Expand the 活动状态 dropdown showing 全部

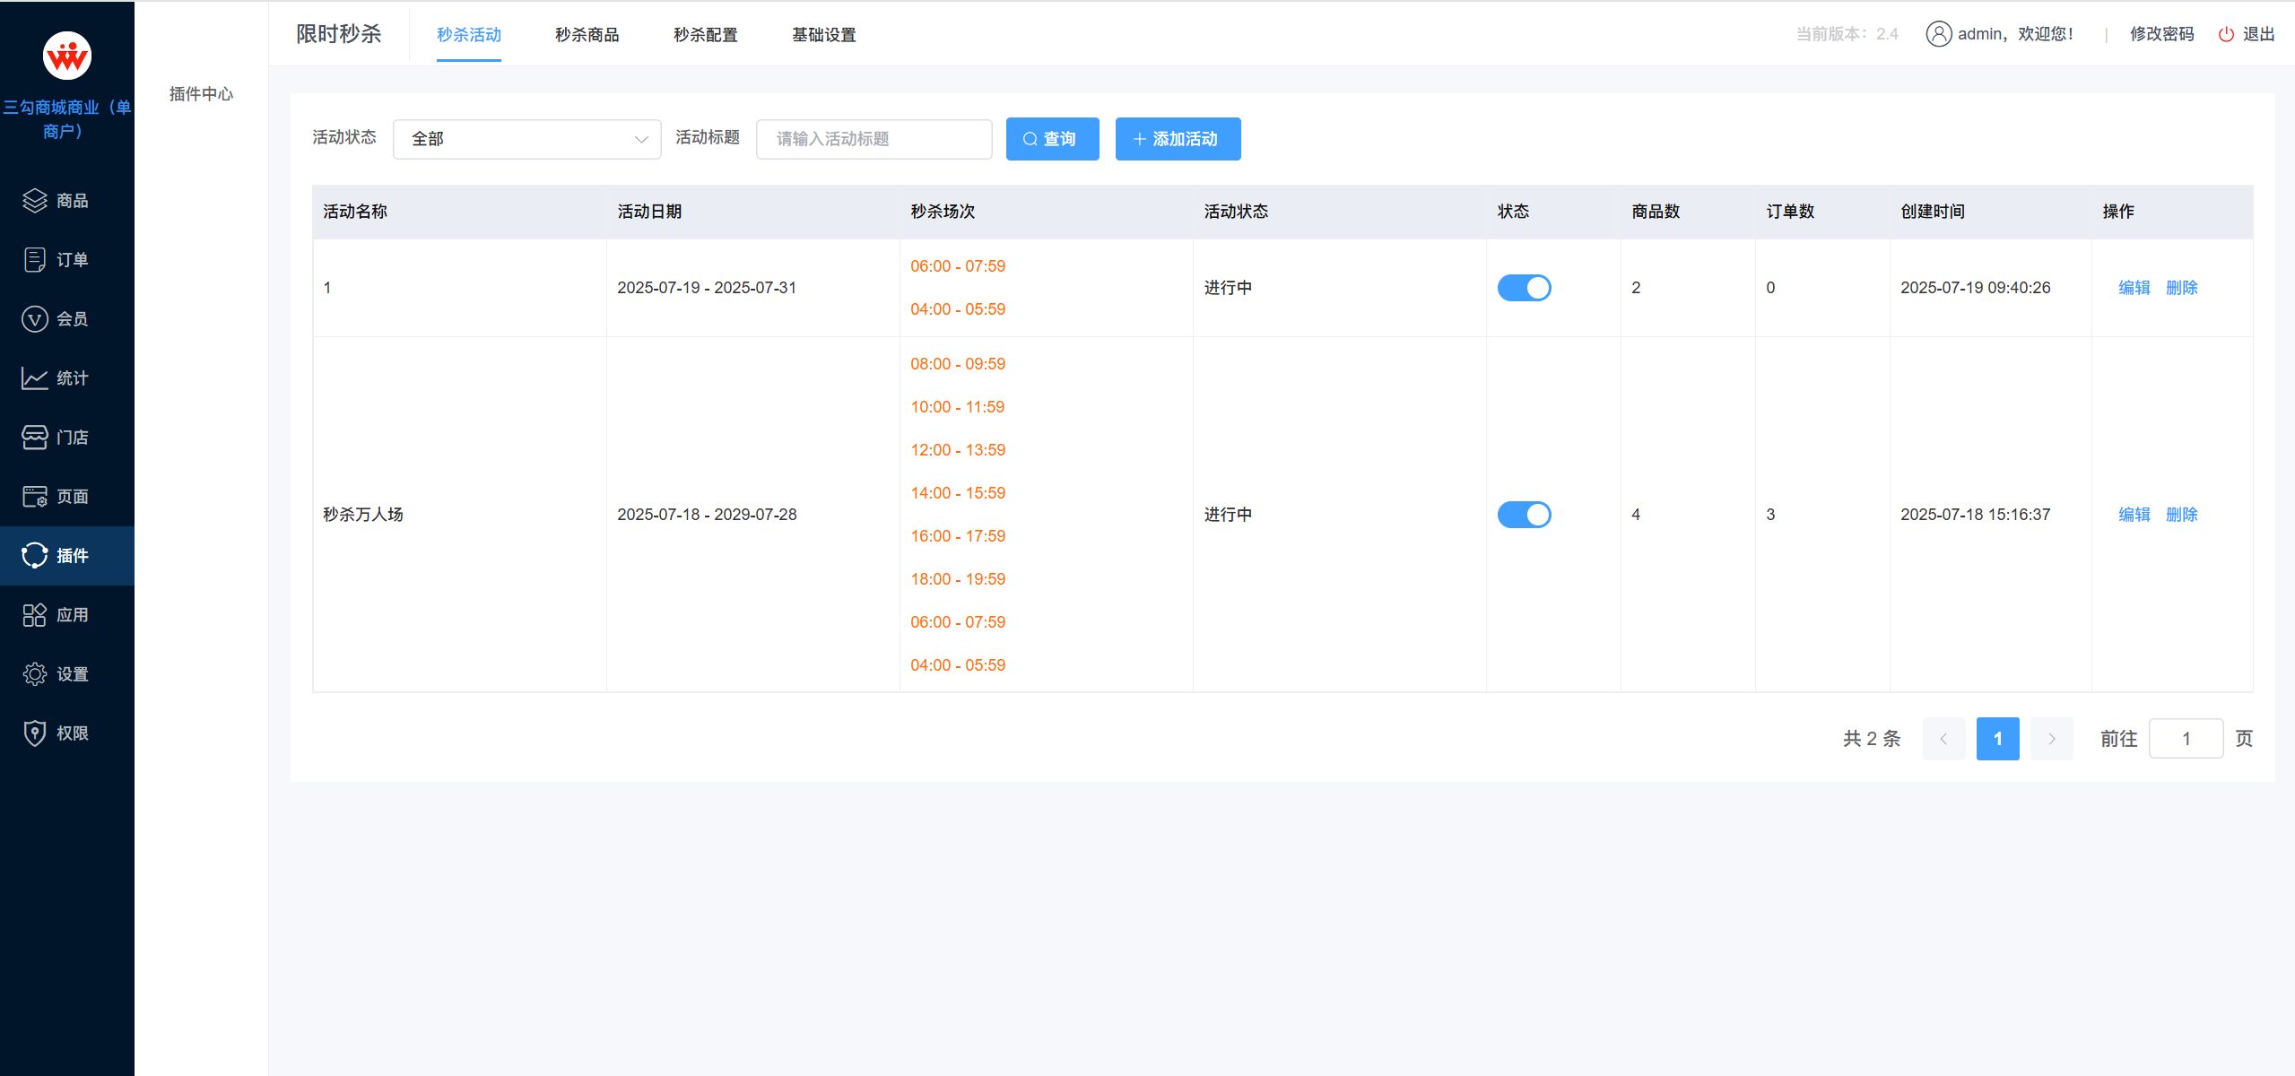coord(526,139)
